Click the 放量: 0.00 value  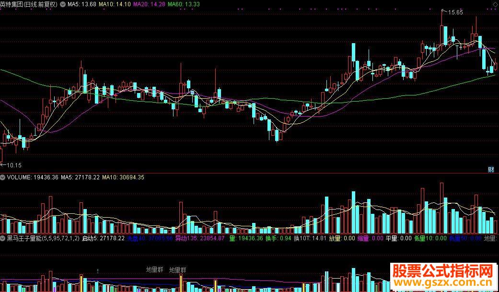coord(342,238)
